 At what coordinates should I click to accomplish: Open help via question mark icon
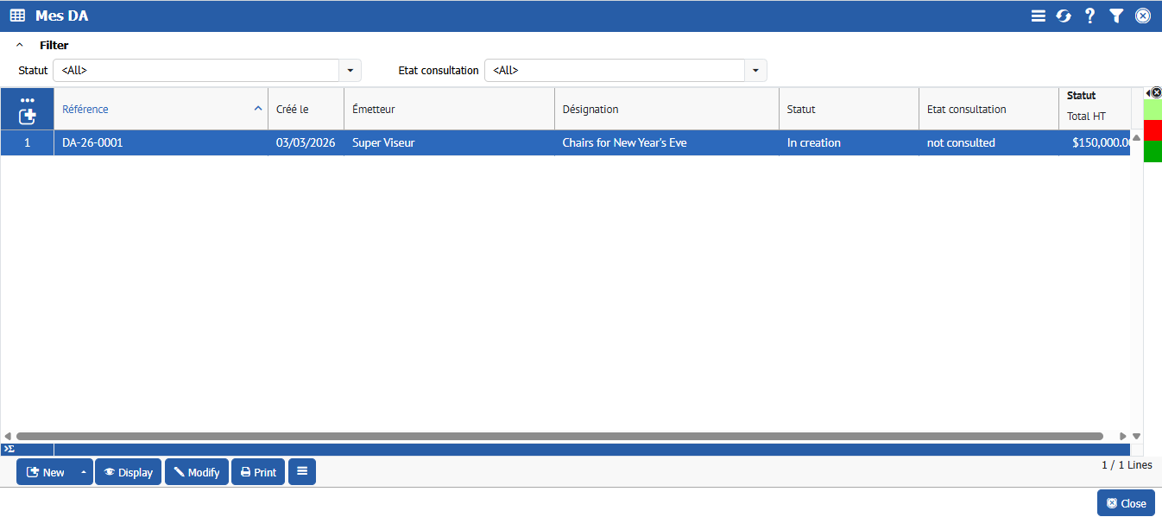pyautogui.click(x=1089, y=16)
